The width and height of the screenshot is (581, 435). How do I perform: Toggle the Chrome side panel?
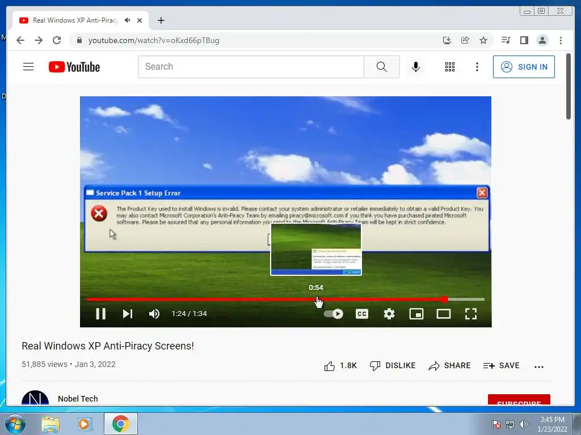coord(524,40)
